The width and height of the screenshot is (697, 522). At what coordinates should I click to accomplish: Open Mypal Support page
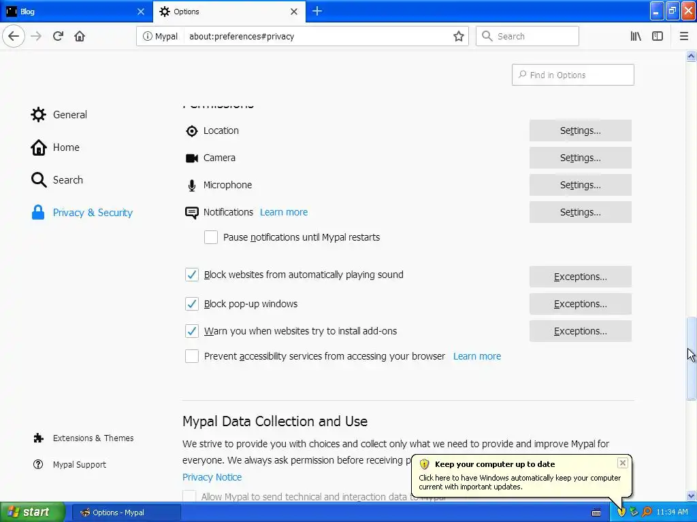[69, 464]
